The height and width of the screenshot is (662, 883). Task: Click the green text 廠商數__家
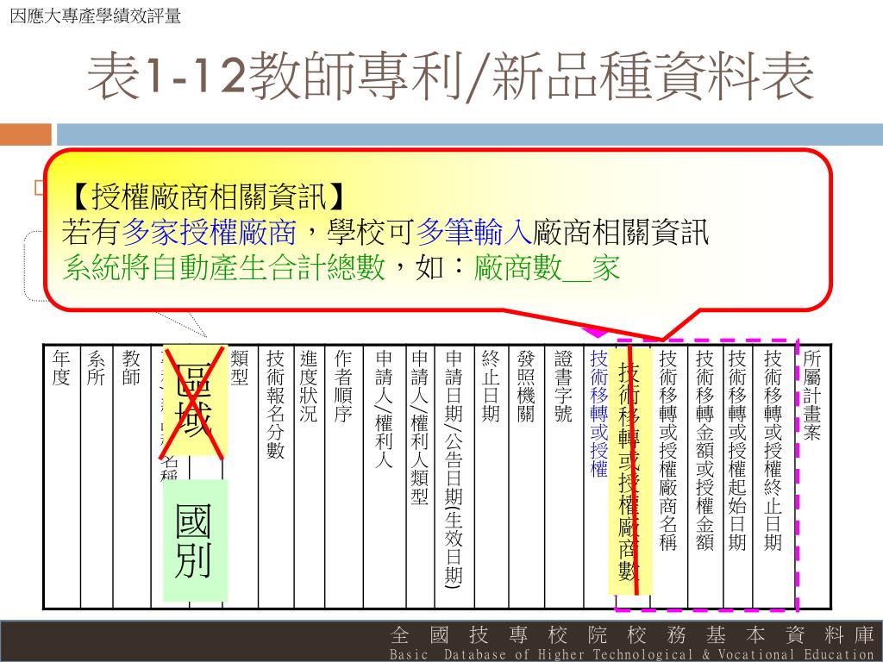pos(546,267)
